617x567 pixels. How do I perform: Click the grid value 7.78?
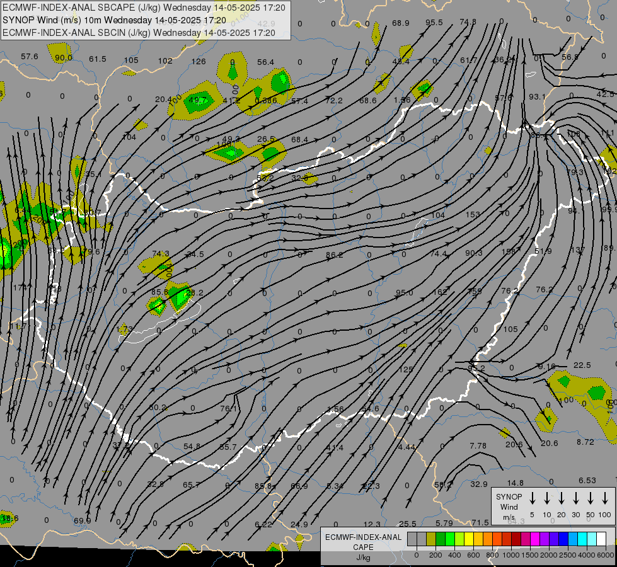click(478, 446)
